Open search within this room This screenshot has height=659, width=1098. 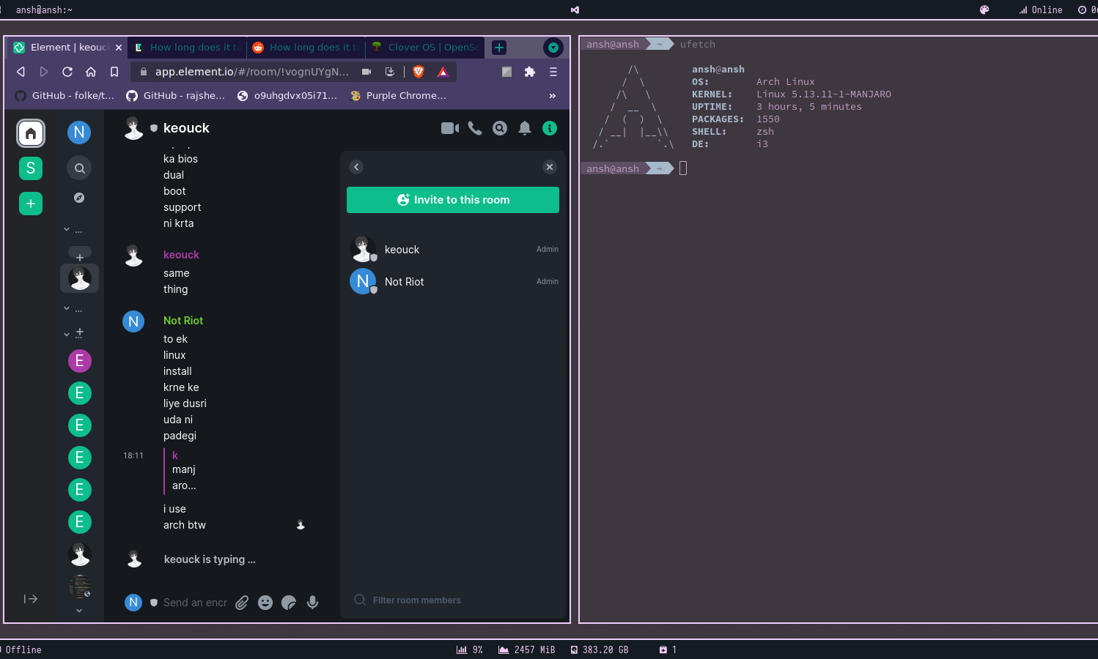pos(500,128)
